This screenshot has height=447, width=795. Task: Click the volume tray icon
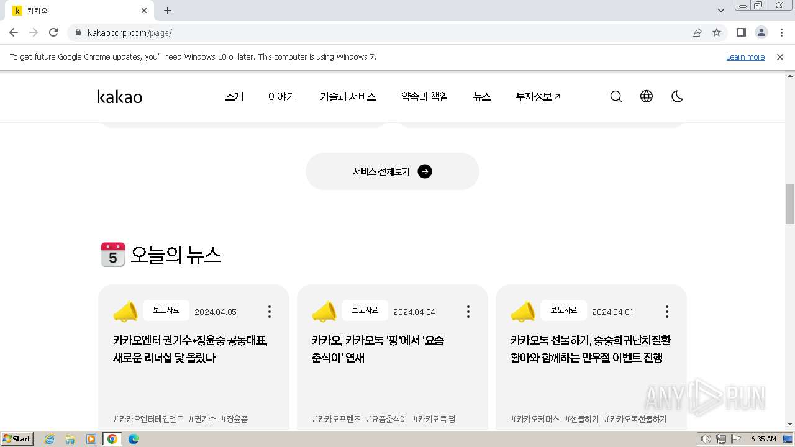tap(706, 439)
